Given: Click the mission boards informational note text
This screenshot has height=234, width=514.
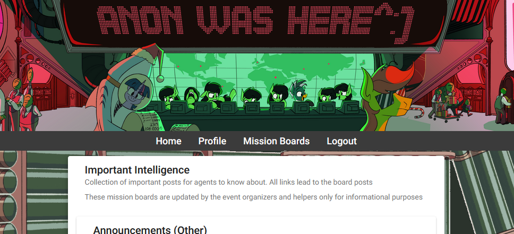Looking at the screenshot, I should pyautogui.click(x=253, y=197).
